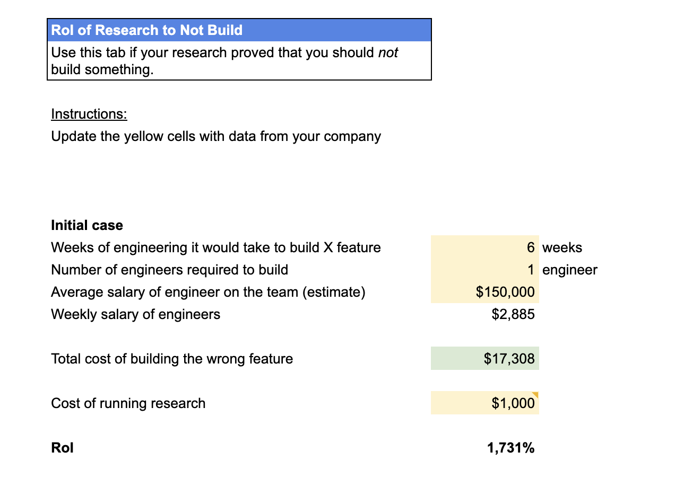Open the note marker on the $1,000 cell
This screenshot has width=675, height=496.
click(536, 395)
